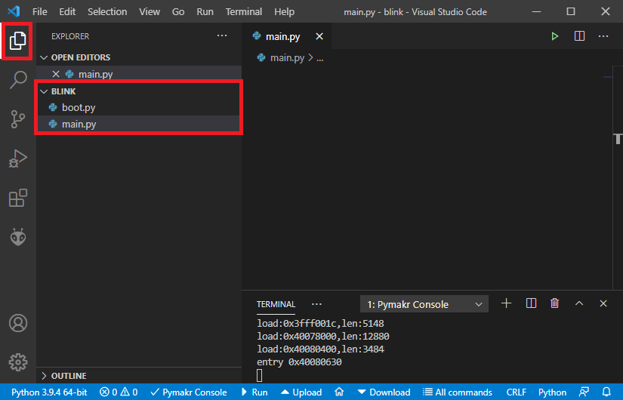This screenshot has height=400, width=623.
Task: Click Upload in the status bar
Action: pyautogui.click(x=301, y=392)
